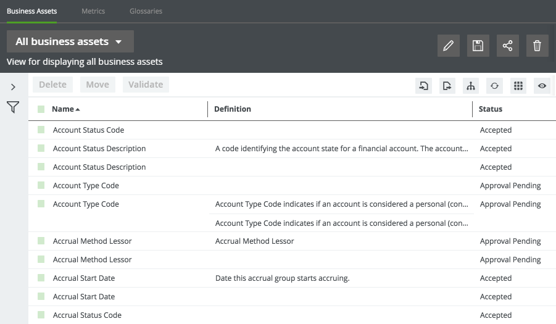The width and height of the screenshot is (556, 324).
Task: Open the All business assets dropdown
Action: click(x=70, y=42)
